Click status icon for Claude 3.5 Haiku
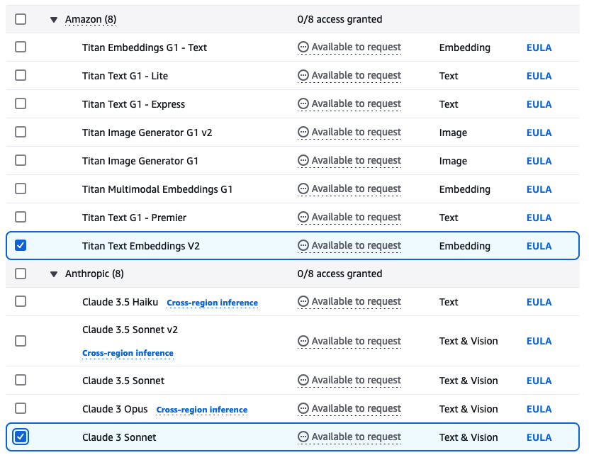 pos(303,302)
